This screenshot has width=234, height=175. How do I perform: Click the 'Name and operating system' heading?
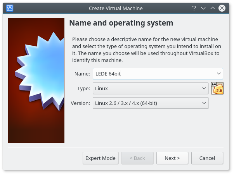point(121,23)
